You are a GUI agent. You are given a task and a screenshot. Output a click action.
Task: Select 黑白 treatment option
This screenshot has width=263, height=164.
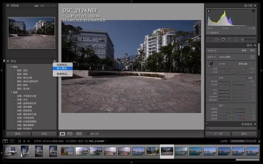(x=252, y=51)
